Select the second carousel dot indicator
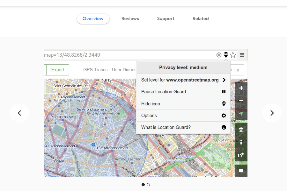This screenshot has width=287, height=191. click(x=148, y=185)
